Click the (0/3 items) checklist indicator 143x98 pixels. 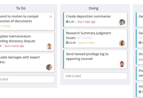click(84, 38)
